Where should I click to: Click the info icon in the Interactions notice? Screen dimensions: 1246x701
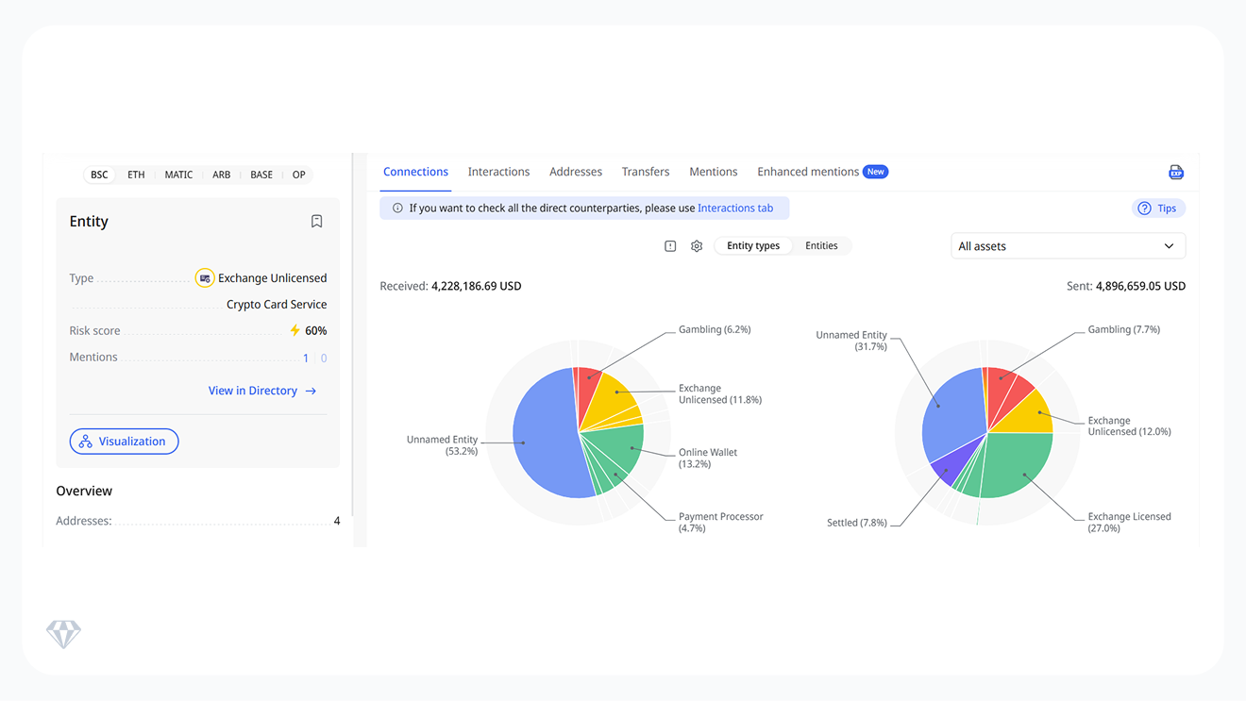[397, 209]
